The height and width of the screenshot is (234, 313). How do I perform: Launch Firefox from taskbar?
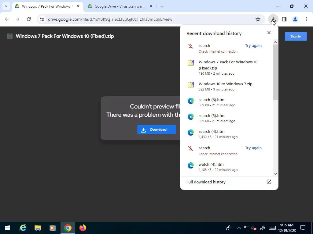83,228
